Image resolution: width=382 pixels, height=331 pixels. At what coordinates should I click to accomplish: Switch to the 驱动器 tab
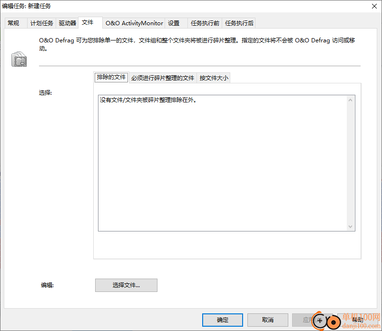(67, 23)
